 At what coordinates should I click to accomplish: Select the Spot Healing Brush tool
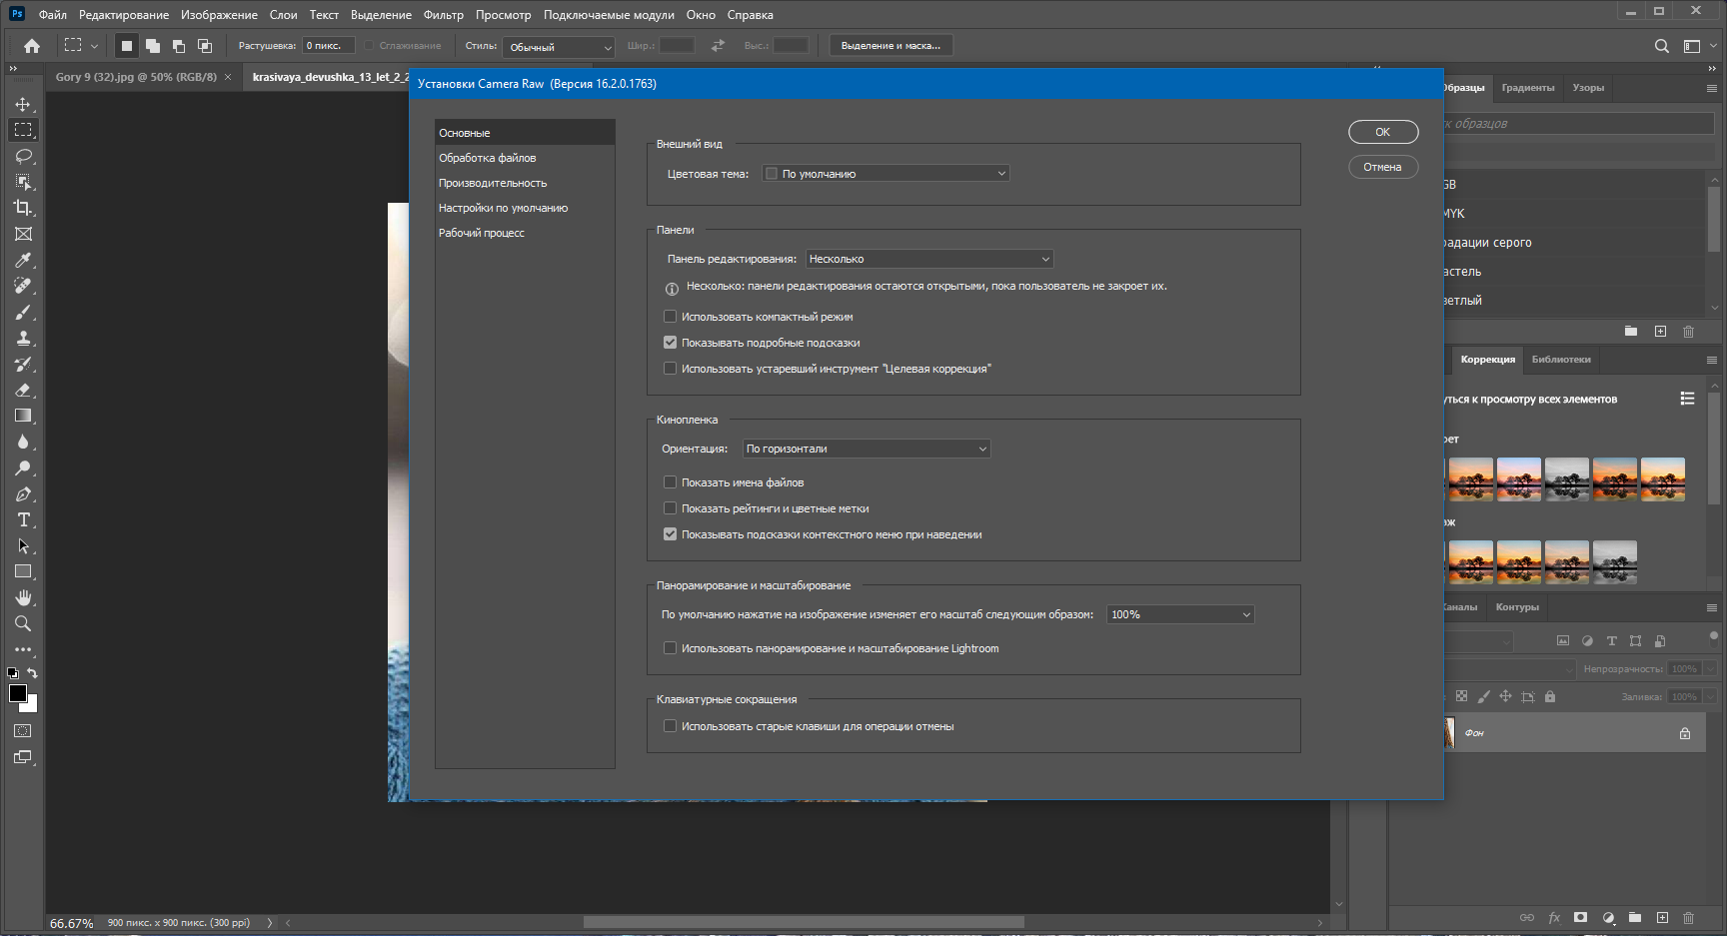point(23,286)
